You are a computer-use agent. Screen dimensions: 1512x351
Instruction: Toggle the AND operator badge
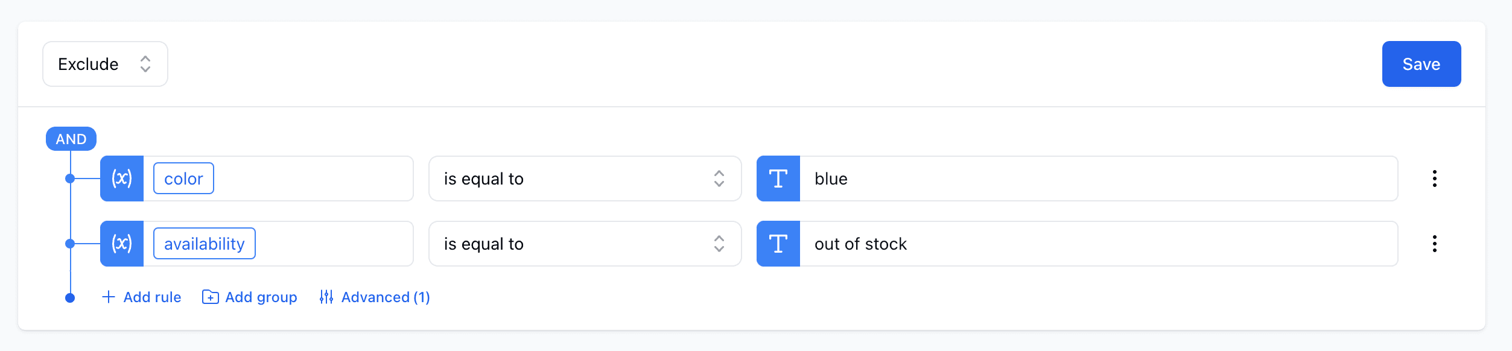pyautogui.click(x=71, y=139)
